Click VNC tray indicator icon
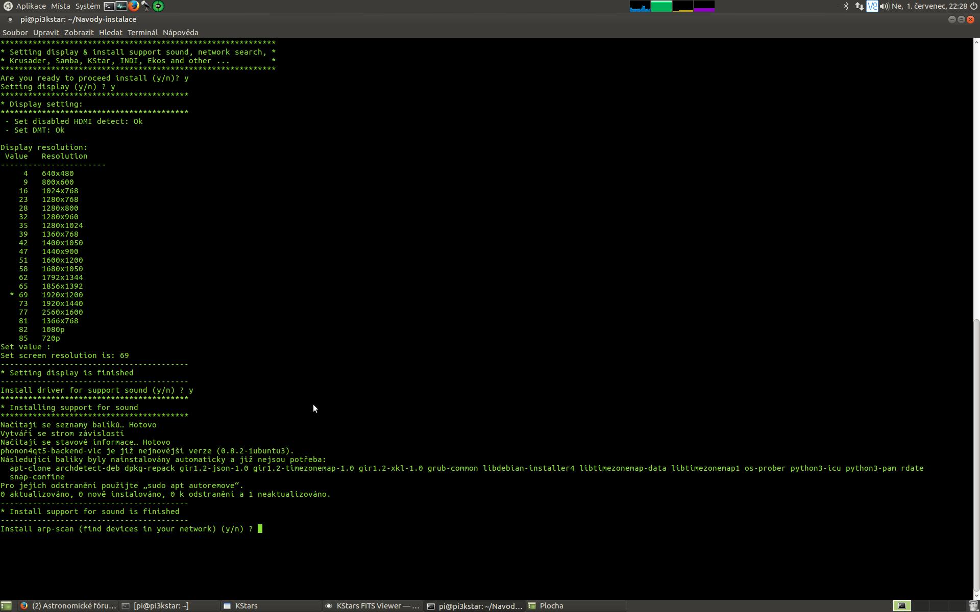 pyautogui.click(x=872, y=6)
